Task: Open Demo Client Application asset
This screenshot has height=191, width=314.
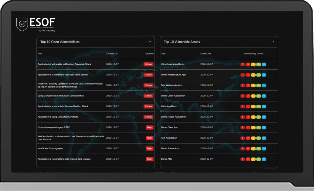Action: pyautogui.click(x=173, y=96)
